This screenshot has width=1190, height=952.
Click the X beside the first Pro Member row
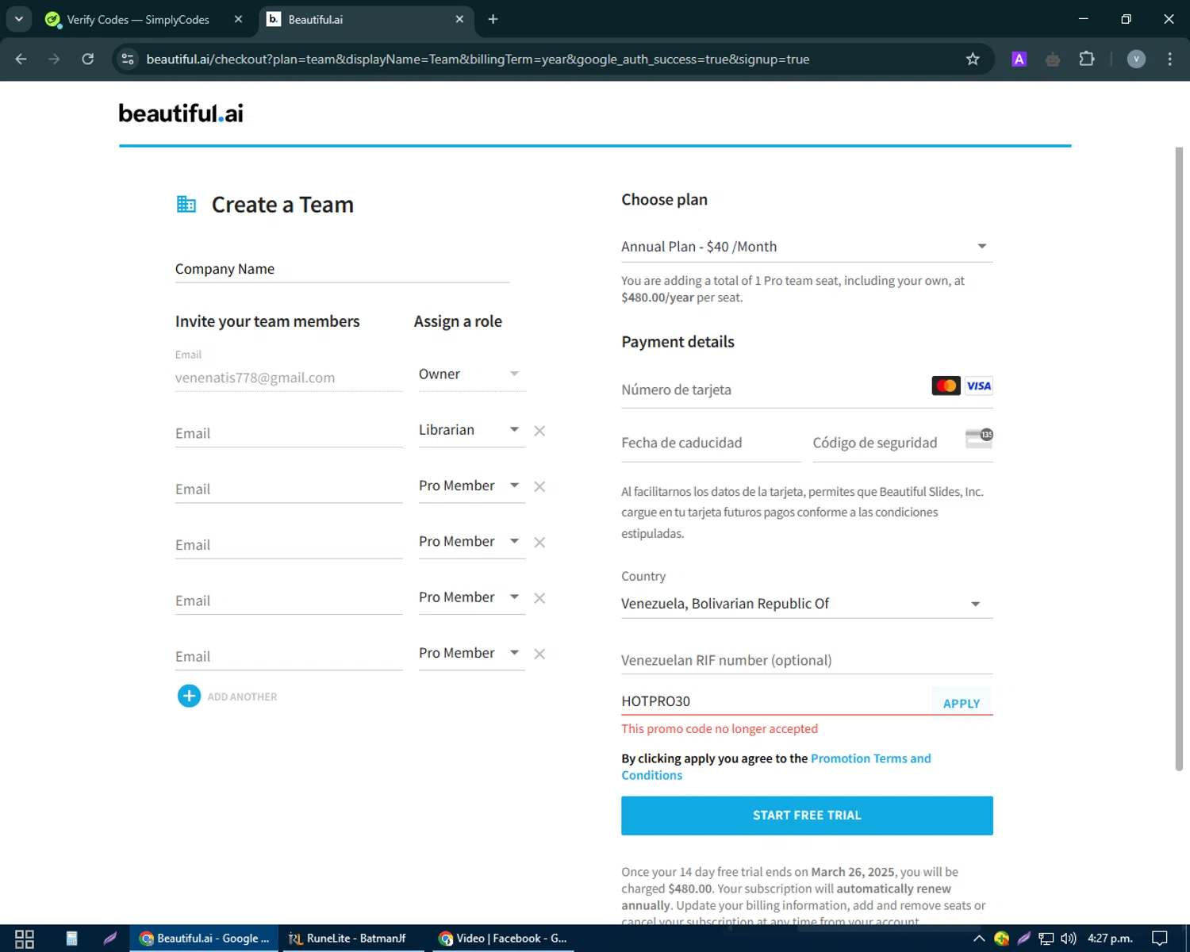click(539, 486)
